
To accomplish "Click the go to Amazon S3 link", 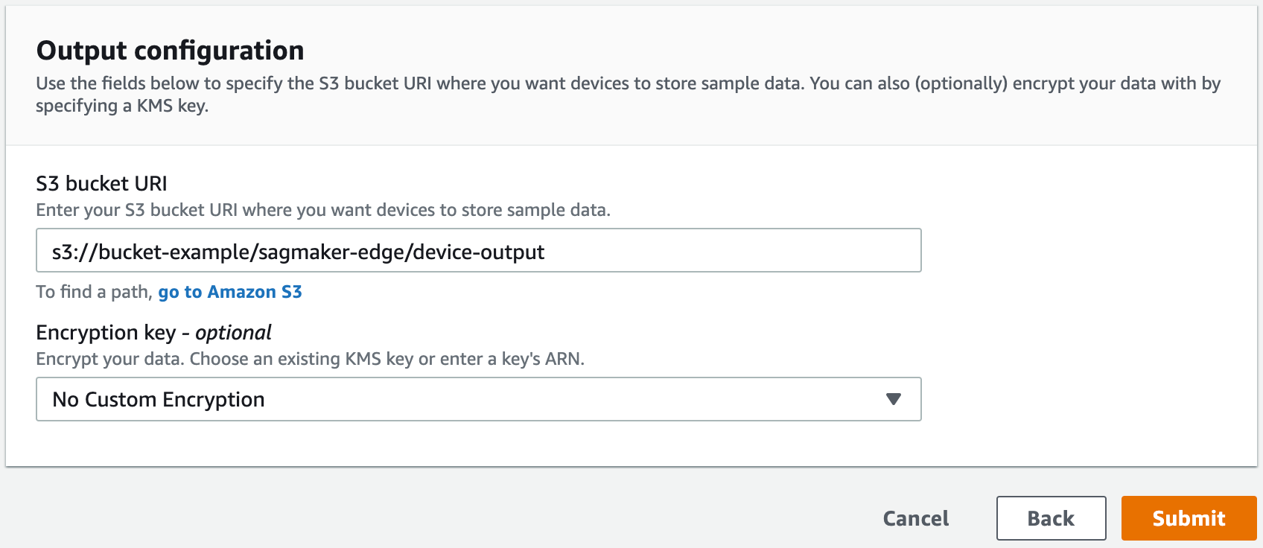I will tap(229, 292).
